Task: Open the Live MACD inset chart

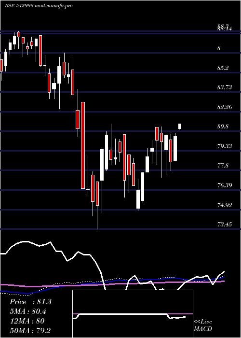Action: pyautogui.click(x=133, y=314)
